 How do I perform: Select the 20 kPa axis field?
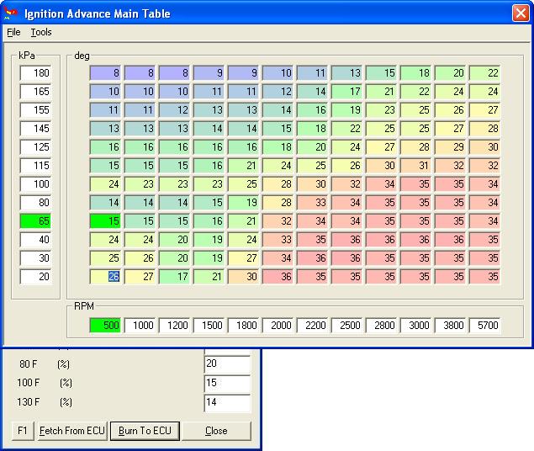pos(35,277)
